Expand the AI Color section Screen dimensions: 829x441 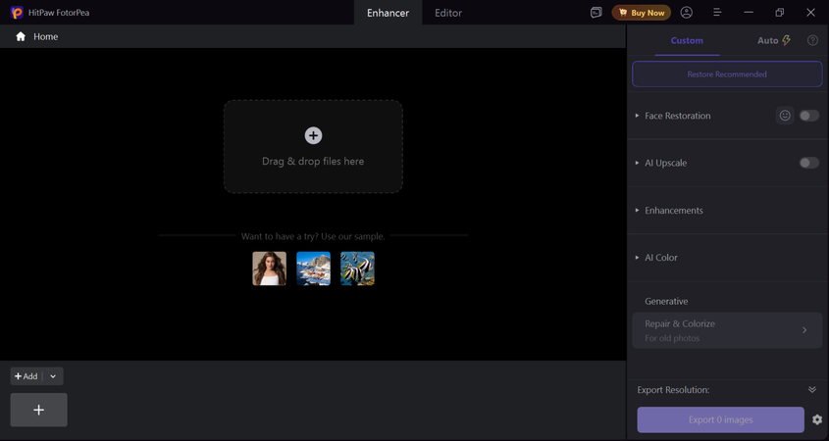click(637, 257)
